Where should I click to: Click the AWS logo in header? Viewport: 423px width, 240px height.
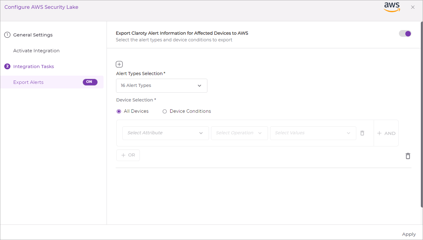click(x=392, y=7)
